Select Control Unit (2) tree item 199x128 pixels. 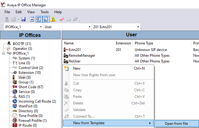click(x=31, y=68)
